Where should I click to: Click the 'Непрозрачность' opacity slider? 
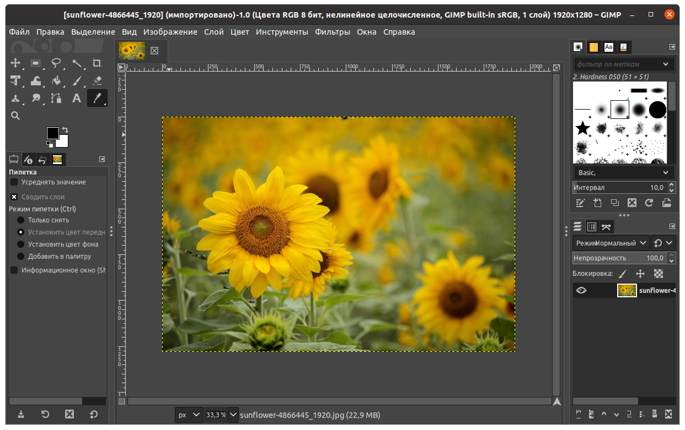619,258
